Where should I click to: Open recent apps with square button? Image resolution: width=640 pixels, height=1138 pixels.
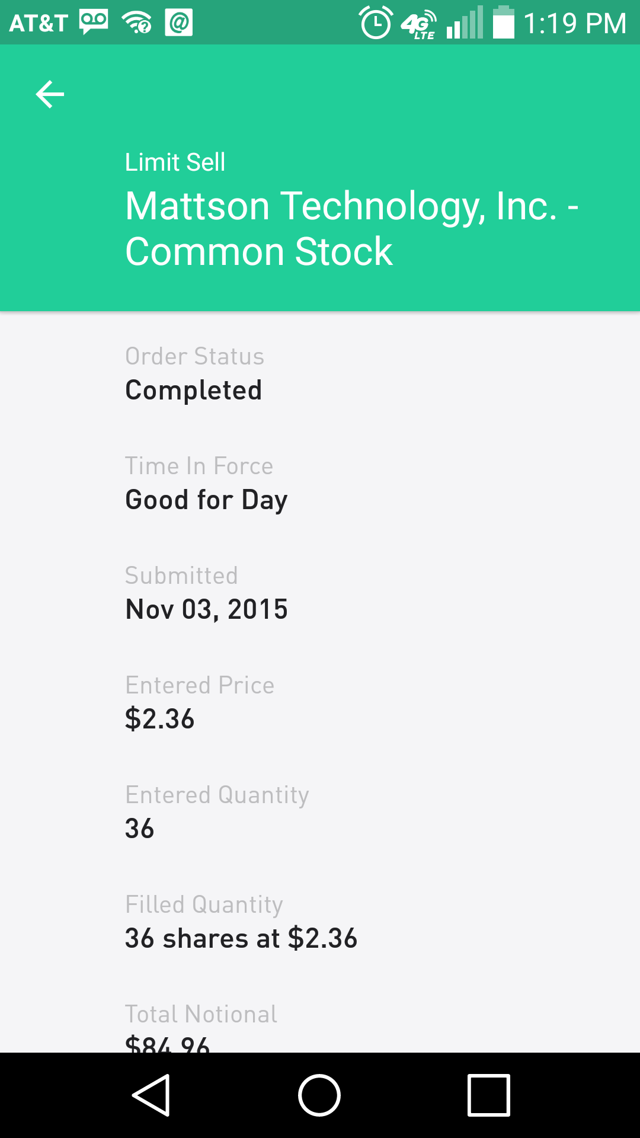pos(488,1095)
